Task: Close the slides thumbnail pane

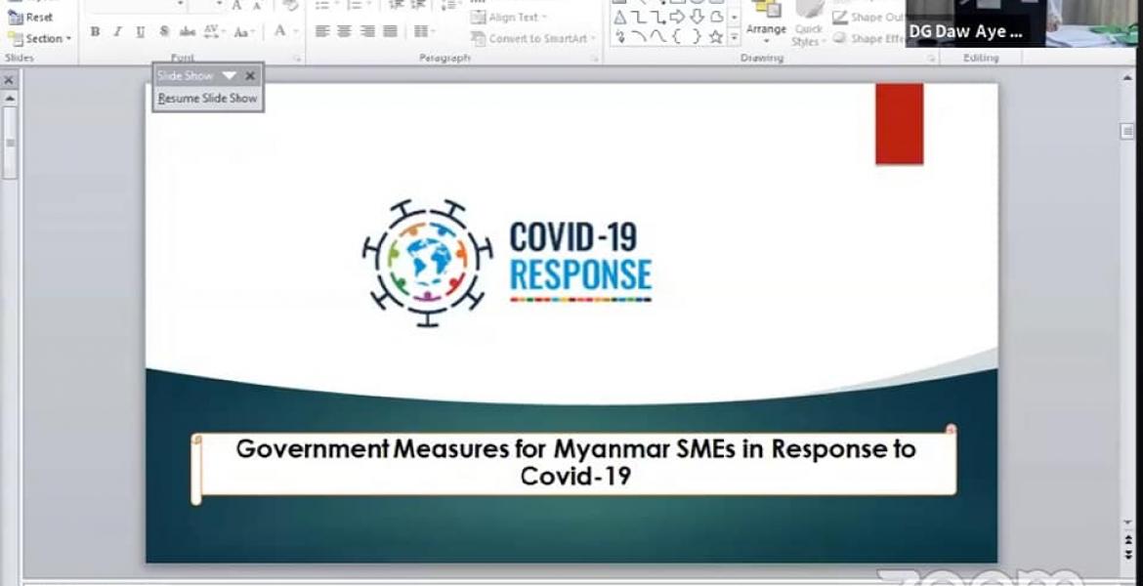Action: 9,80
